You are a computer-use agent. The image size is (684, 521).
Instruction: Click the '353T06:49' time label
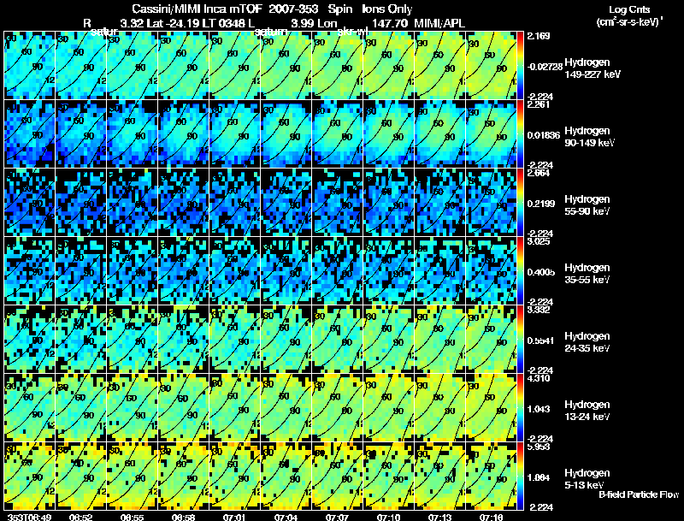click(29, 517)
